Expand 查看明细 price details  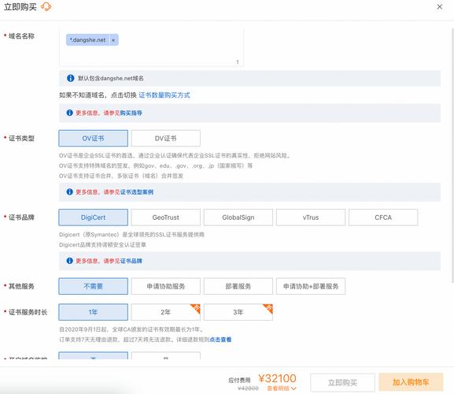click(x=282, y=388)
